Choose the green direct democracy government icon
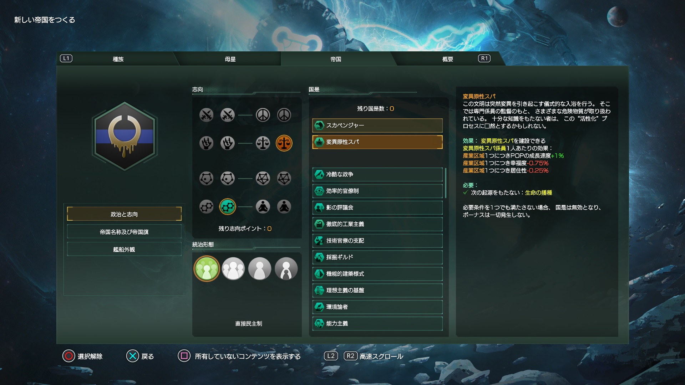This screenshot has width=685, height=385. (x=207, y=269)
